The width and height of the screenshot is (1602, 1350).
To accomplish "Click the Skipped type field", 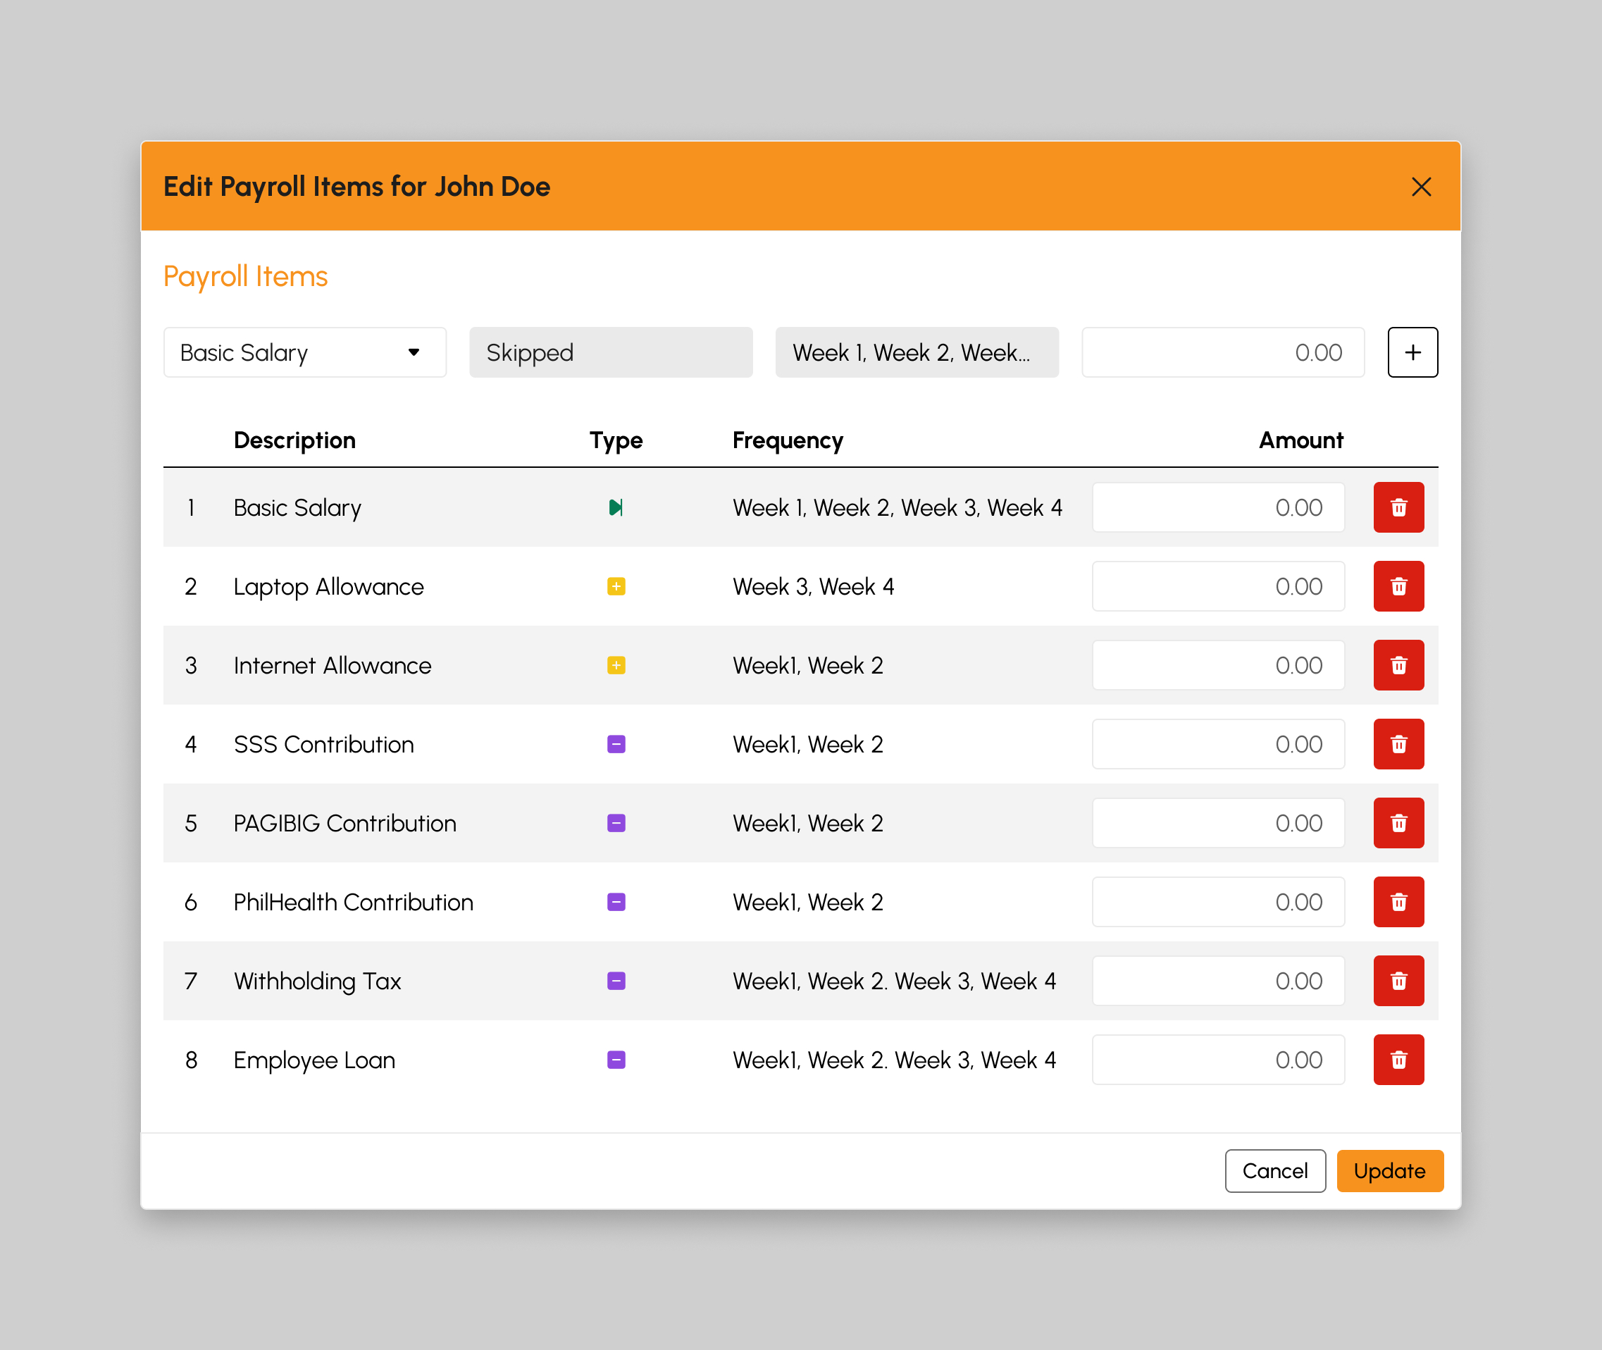I will [611, 352].
